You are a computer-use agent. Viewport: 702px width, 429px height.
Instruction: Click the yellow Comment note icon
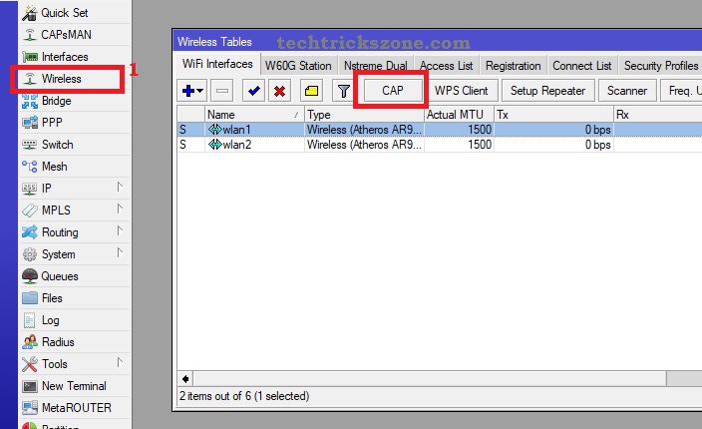pos(311,91)
